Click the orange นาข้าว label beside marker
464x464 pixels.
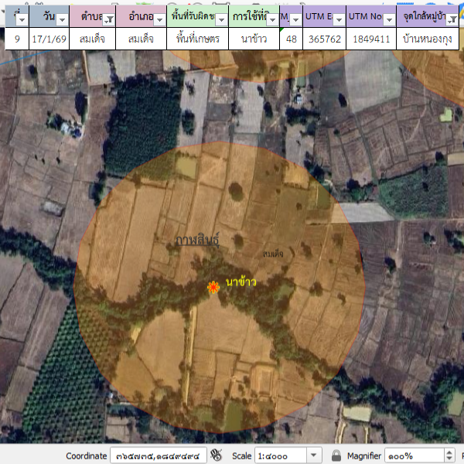(241, 283)
